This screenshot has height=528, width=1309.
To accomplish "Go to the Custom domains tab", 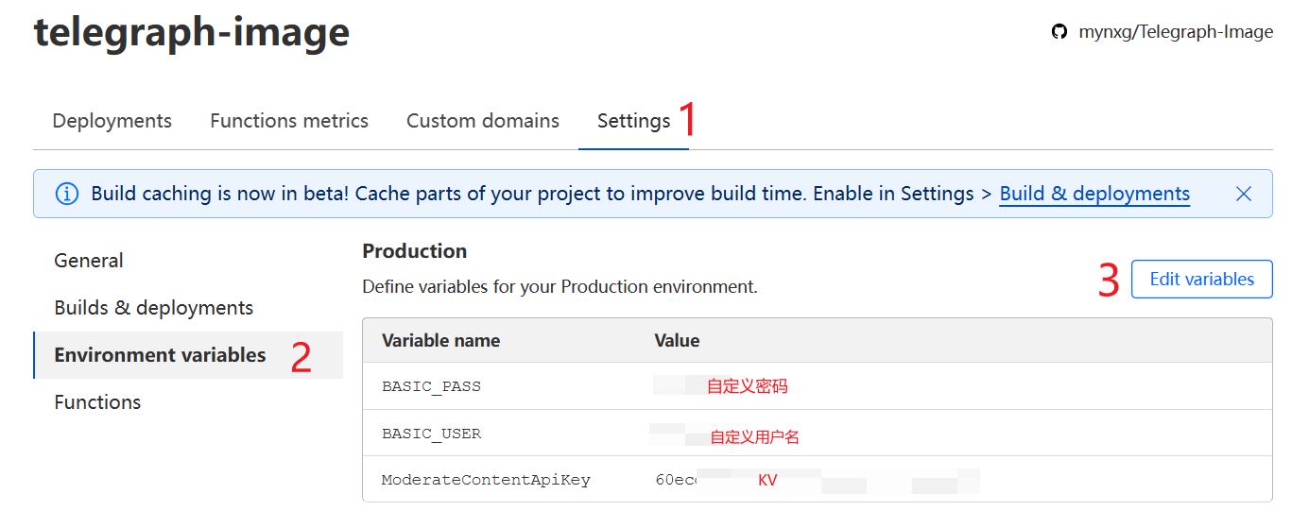I will 483,121.
